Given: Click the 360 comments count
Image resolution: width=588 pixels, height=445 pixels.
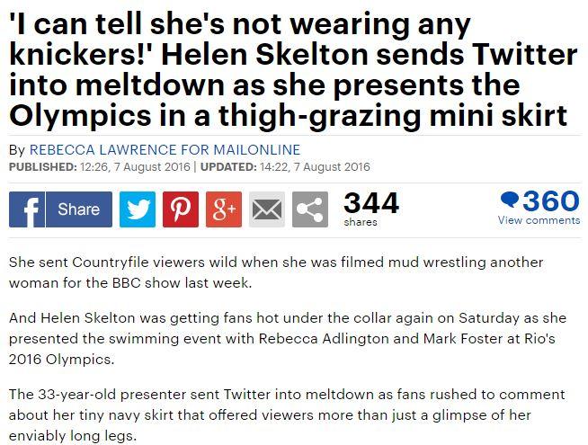Looking at the screenshot, I should click(550, 200).
